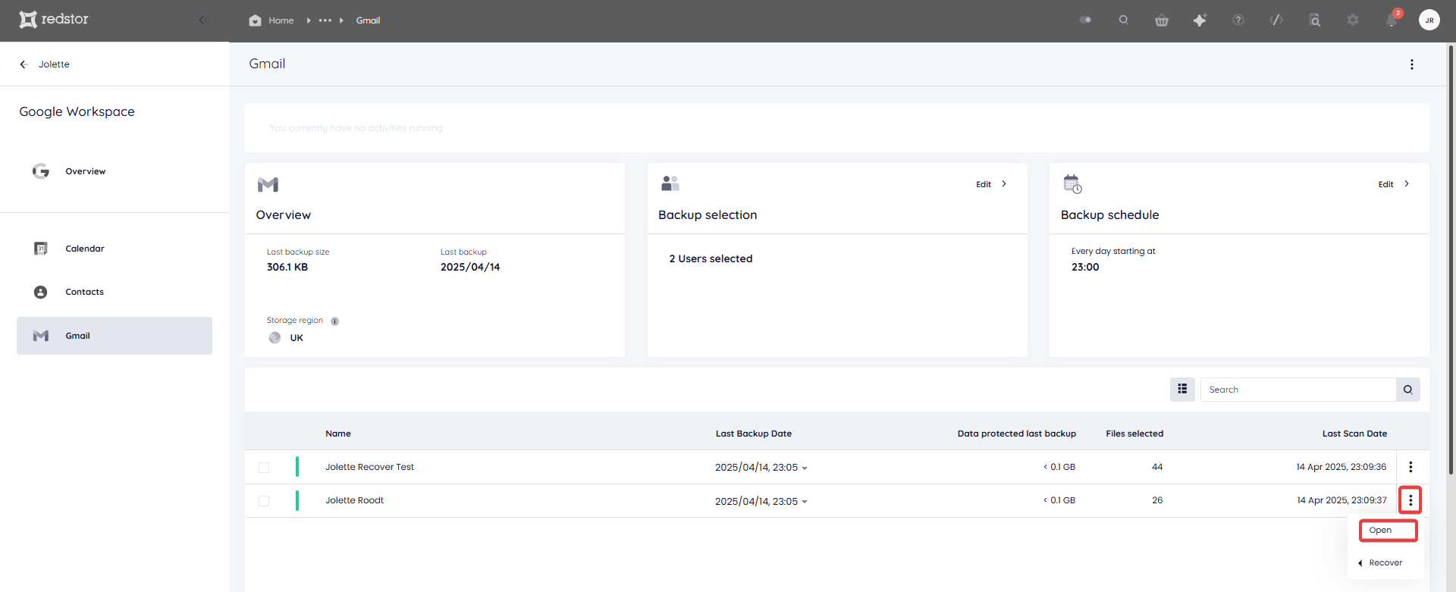The height and width of the screenshot is (592, 1456).
Task: Toggle the switch in top bar
Action: click(x=1085, y=20)
